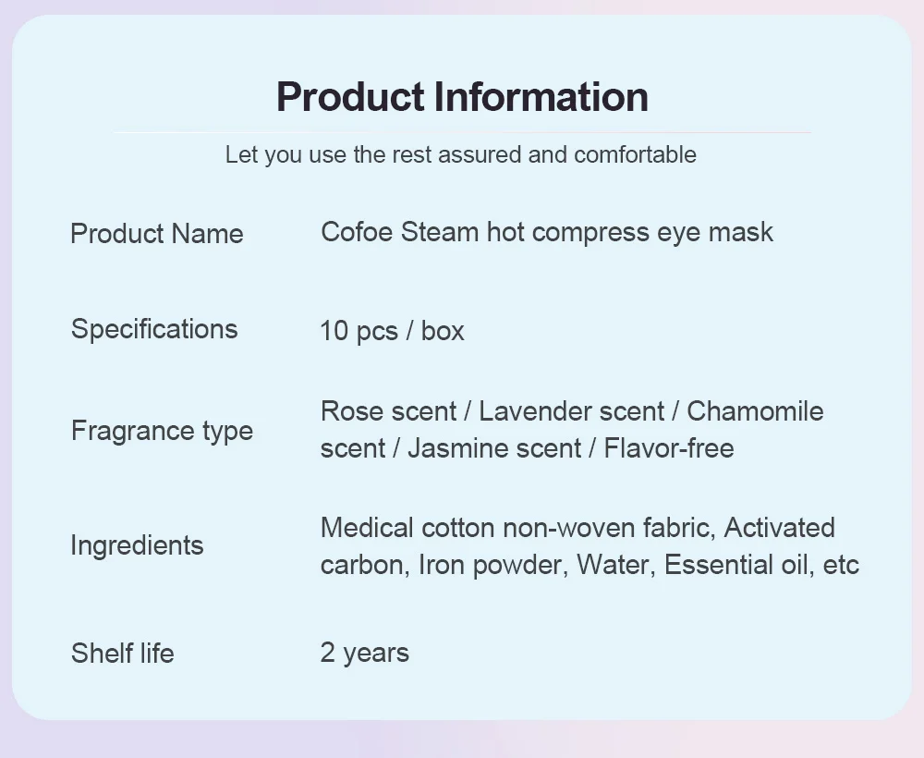The height and width of the screenshot is (758, 924).
Task: Click the "10 pcs / box" value
Action: point(392,331)
